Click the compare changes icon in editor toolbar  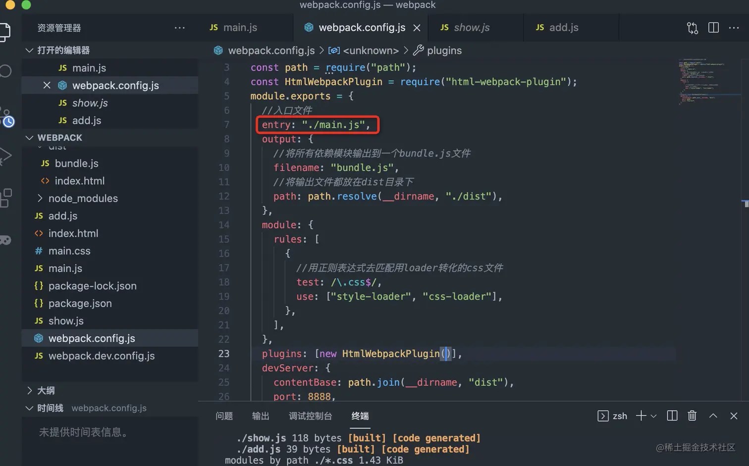[x=692, y=28]
